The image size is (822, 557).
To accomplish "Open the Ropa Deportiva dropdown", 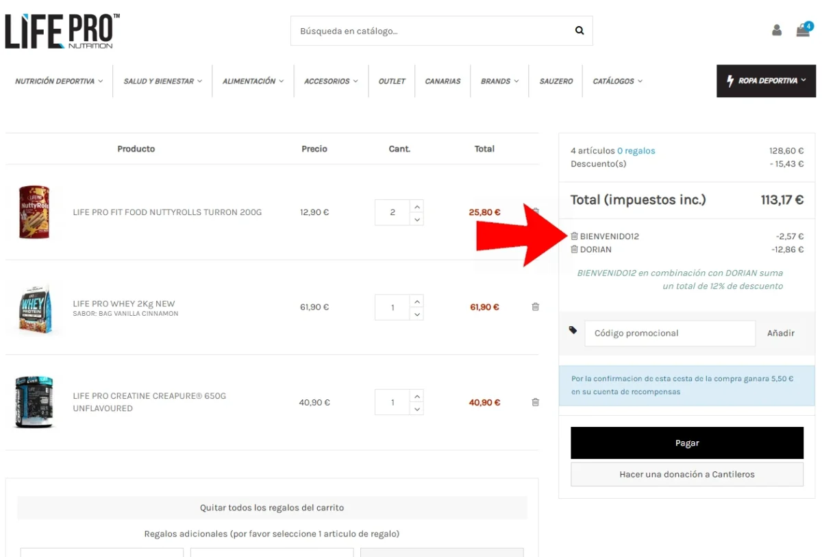I will [766, 81].
